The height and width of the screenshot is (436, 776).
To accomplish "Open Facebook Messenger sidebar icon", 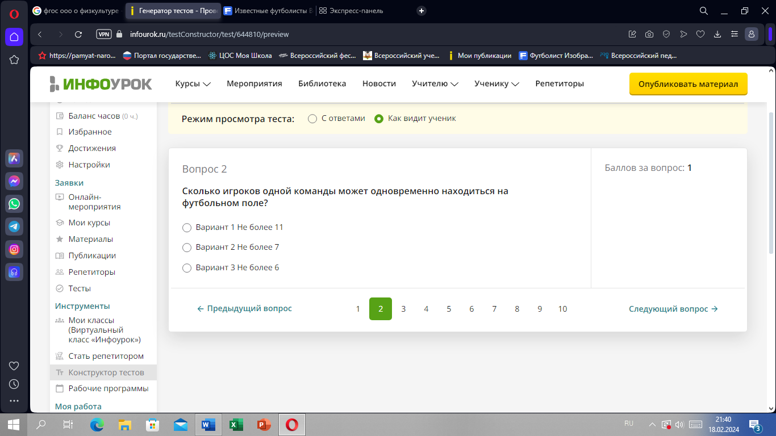I will [x=14, y=181].
